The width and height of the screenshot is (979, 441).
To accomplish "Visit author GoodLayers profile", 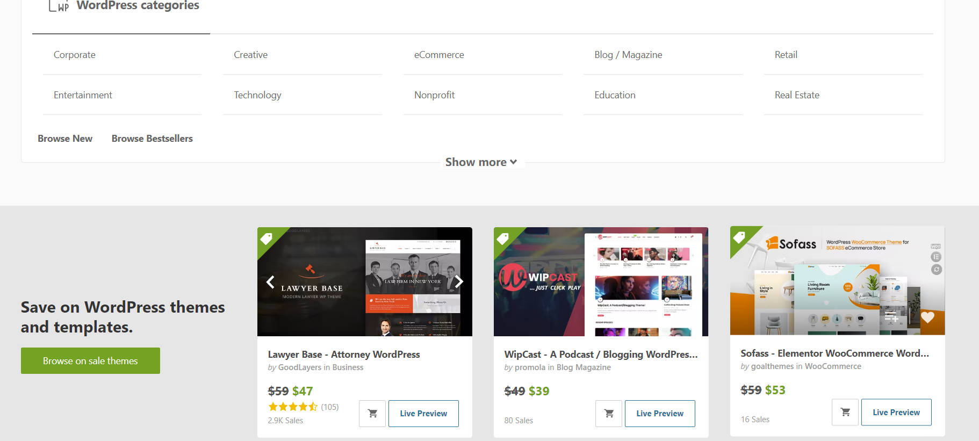I will pos(300,367).
